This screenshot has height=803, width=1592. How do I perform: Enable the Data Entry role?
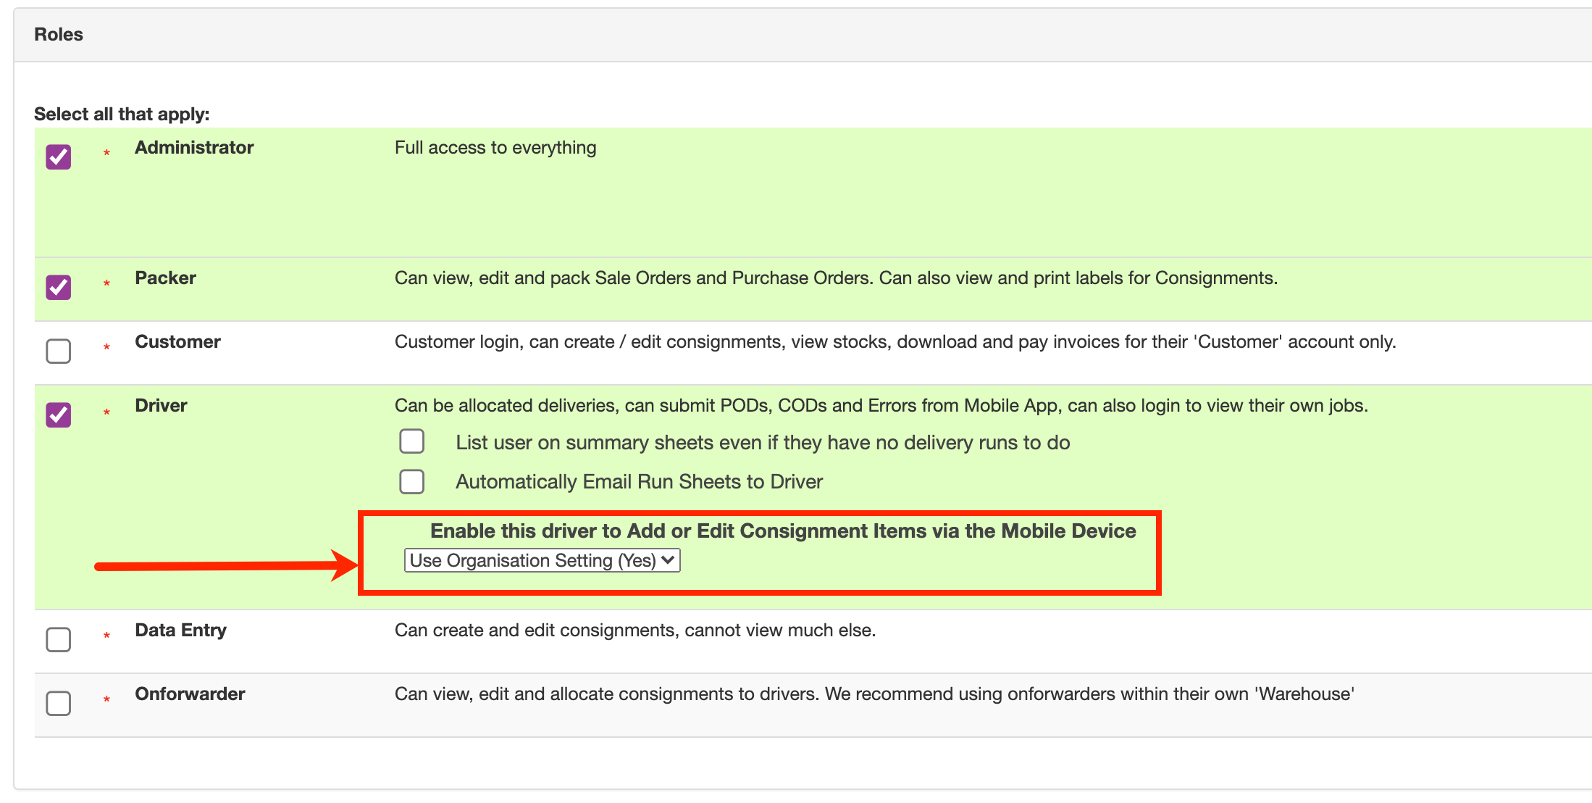[58, 639]
